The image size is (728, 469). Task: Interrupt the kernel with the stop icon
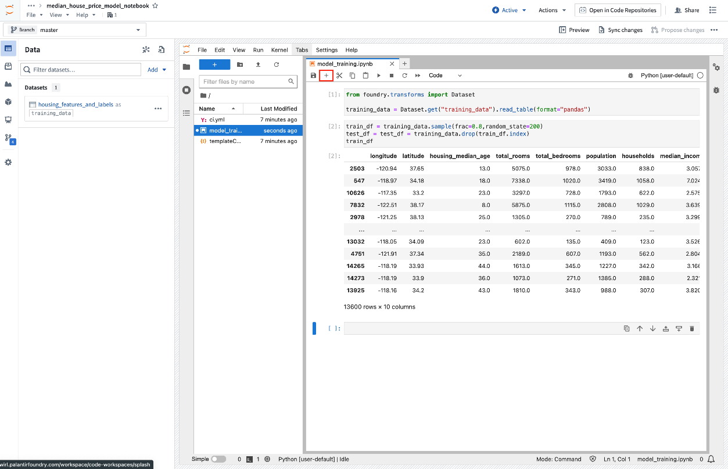point(392,76)
